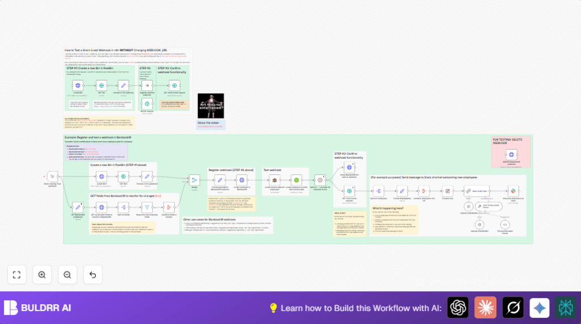
Task: Click the fit-to-view canvas button
Action: click(x=16, y=275)
